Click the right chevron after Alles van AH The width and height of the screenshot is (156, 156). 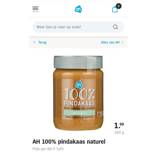tap(122, 42)
